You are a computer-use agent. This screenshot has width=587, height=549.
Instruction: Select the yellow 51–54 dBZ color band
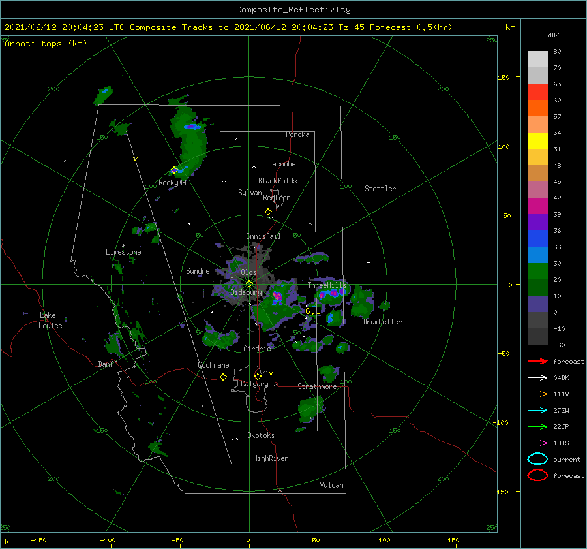(x=537, y=140)
